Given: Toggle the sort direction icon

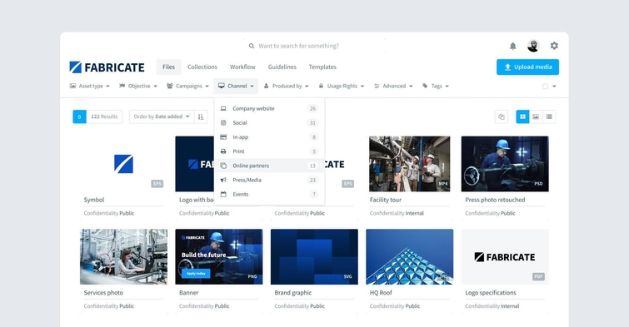Looking at the screenshot, I should pyautogui.click(x=201, y=116).
